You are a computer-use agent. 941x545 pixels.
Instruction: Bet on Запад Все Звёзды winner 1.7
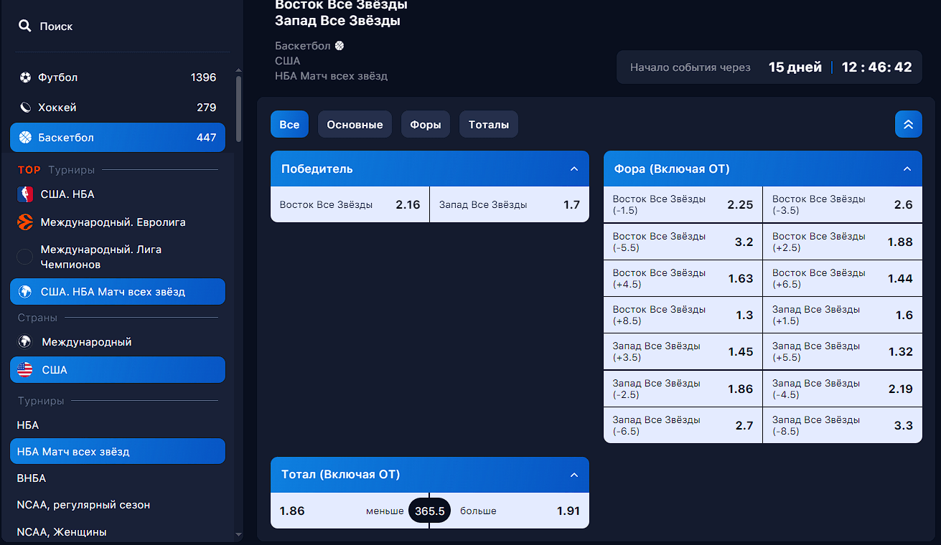(510, 204)
